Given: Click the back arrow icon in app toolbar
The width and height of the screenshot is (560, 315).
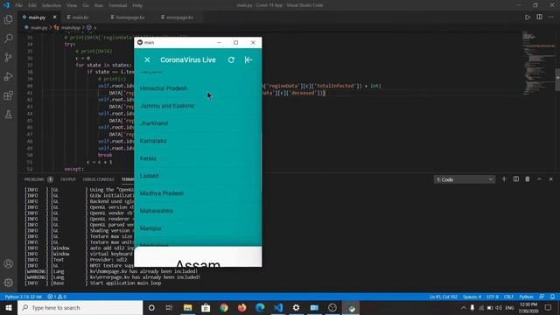Looking at the screenshot, I should 248,60.
